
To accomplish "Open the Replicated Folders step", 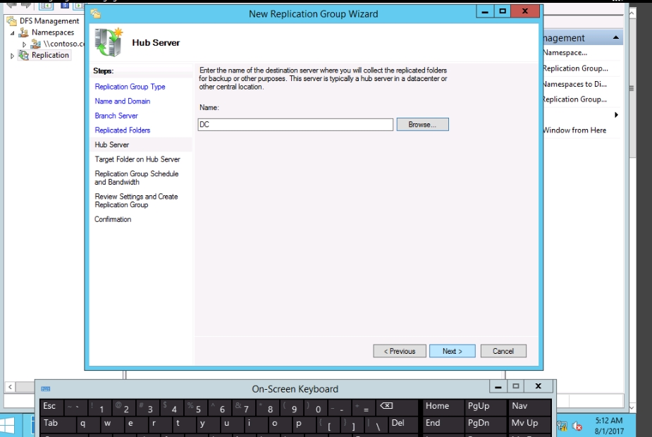I will [x=123, y=130].
